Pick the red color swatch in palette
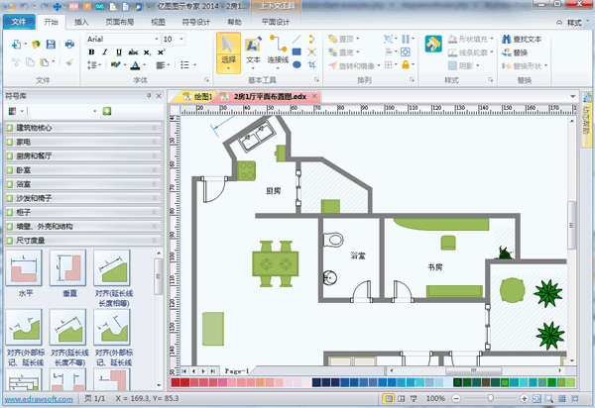Viewport: 595px width, 408px height. (176, 382)
